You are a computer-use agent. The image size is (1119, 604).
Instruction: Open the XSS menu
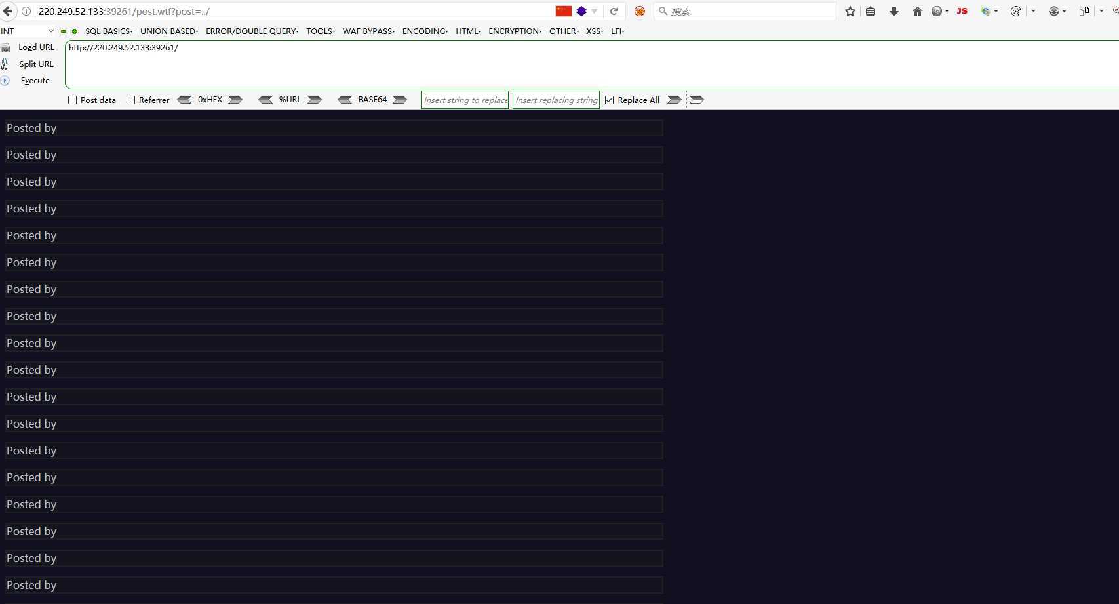(595, 31)
